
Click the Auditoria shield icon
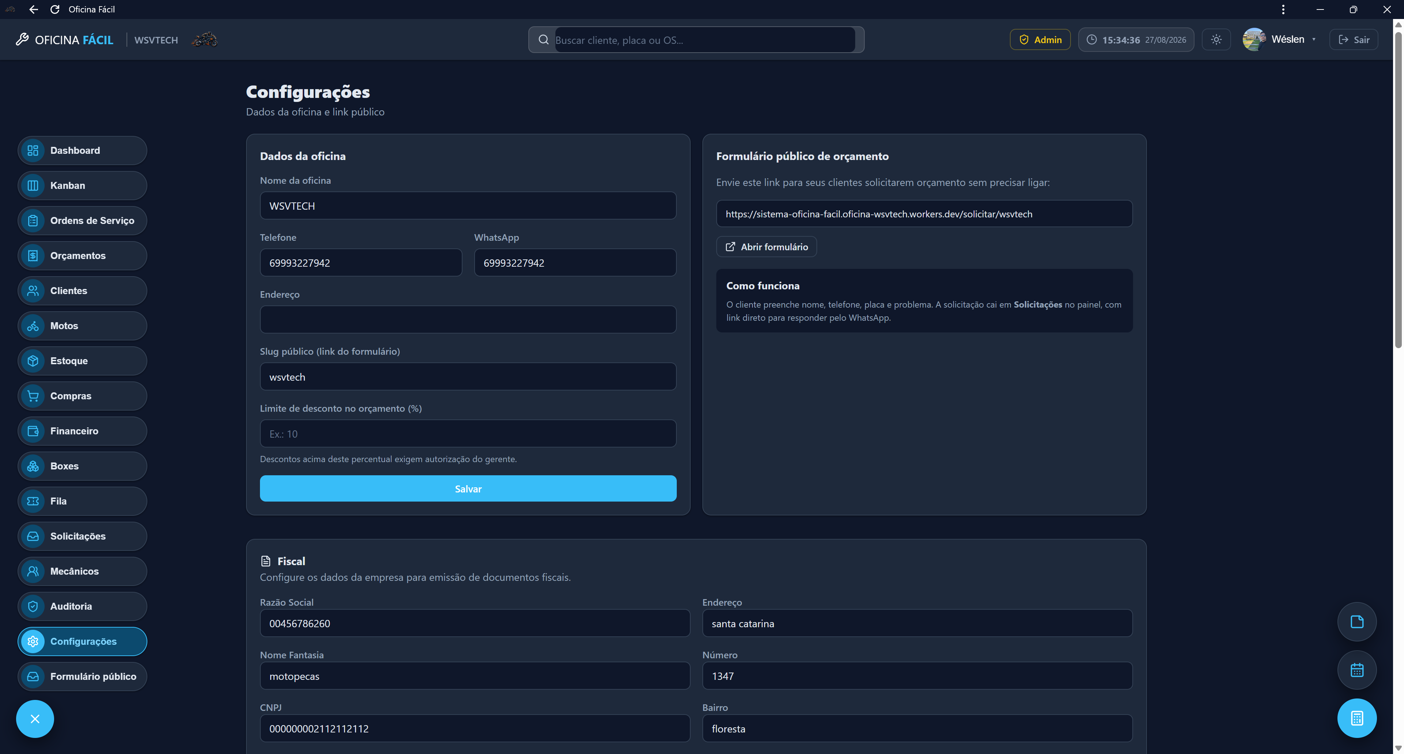tap(33, 606)
